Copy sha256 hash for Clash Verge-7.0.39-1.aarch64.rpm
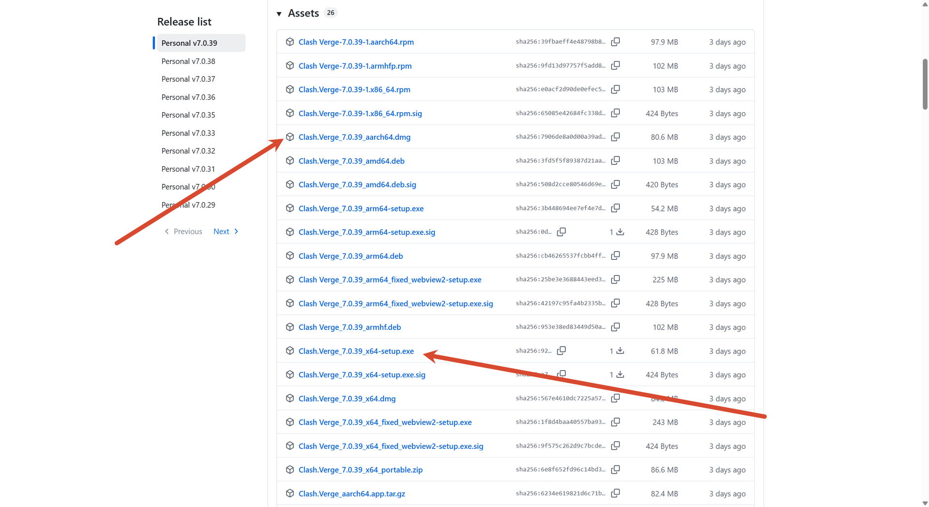 pyautogui.click(x=615, y=42)
